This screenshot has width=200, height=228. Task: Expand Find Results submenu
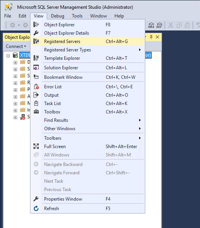click(x=87, y=120)
